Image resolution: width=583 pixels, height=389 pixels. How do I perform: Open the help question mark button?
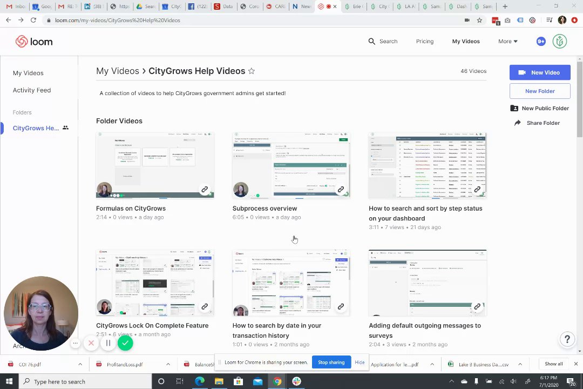tap(567, 339)
